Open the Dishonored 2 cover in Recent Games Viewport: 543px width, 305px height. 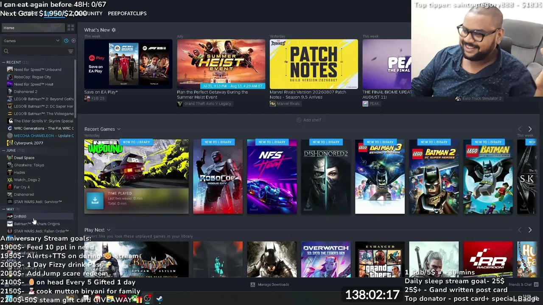coord(326,177)
